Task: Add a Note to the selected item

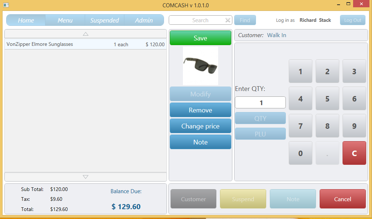Action: coord(200,142)
